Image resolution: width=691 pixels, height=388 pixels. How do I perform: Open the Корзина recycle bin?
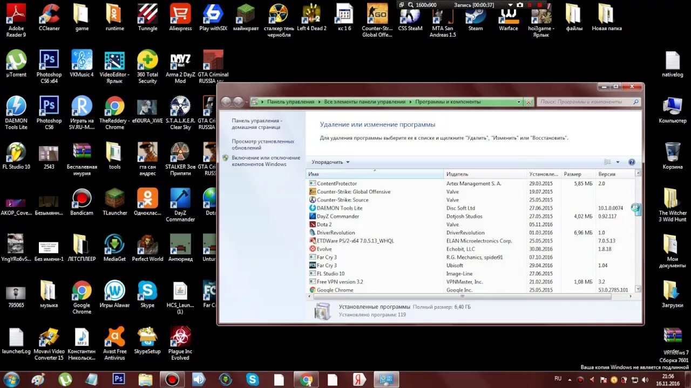(x=673, y=156)
